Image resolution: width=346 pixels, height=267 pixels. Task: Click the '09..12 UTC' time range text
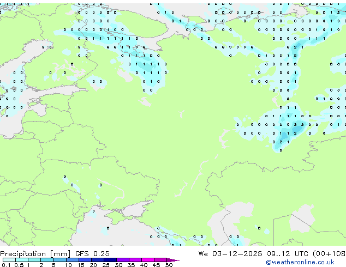[287, 254]
